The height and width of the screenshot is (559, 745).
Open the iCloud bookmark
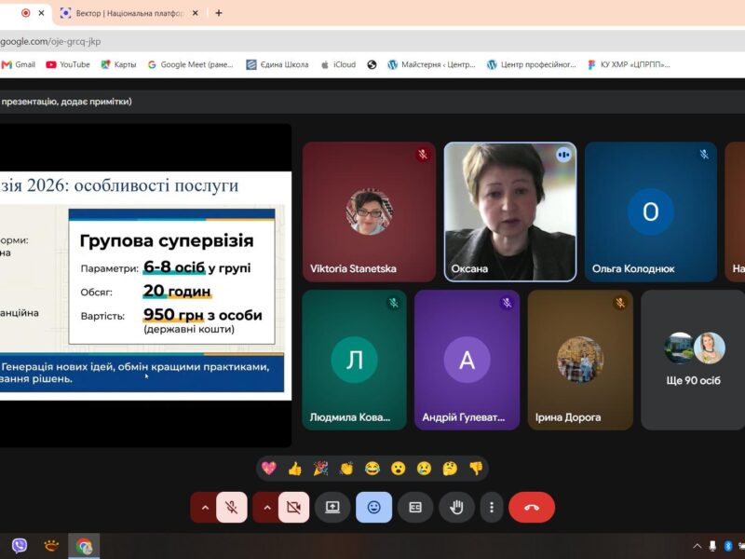click(338, 64)
